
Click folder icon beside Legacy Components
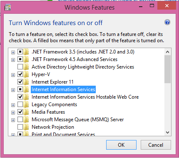[26, 104]
